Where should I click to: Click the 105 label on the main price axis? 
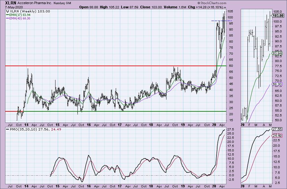point(230,11)
